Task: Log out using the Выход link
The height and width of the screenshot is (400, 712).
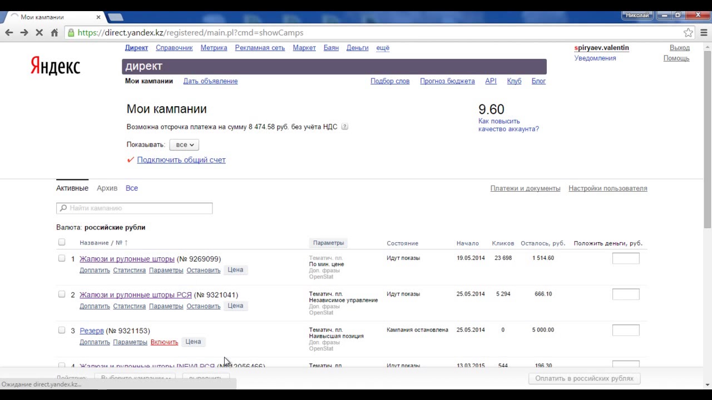Action: pyautogui.click(x=680, y=48)
